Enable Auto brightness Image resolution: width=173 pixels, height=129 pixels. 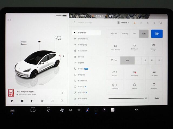(x=157, y=98)
